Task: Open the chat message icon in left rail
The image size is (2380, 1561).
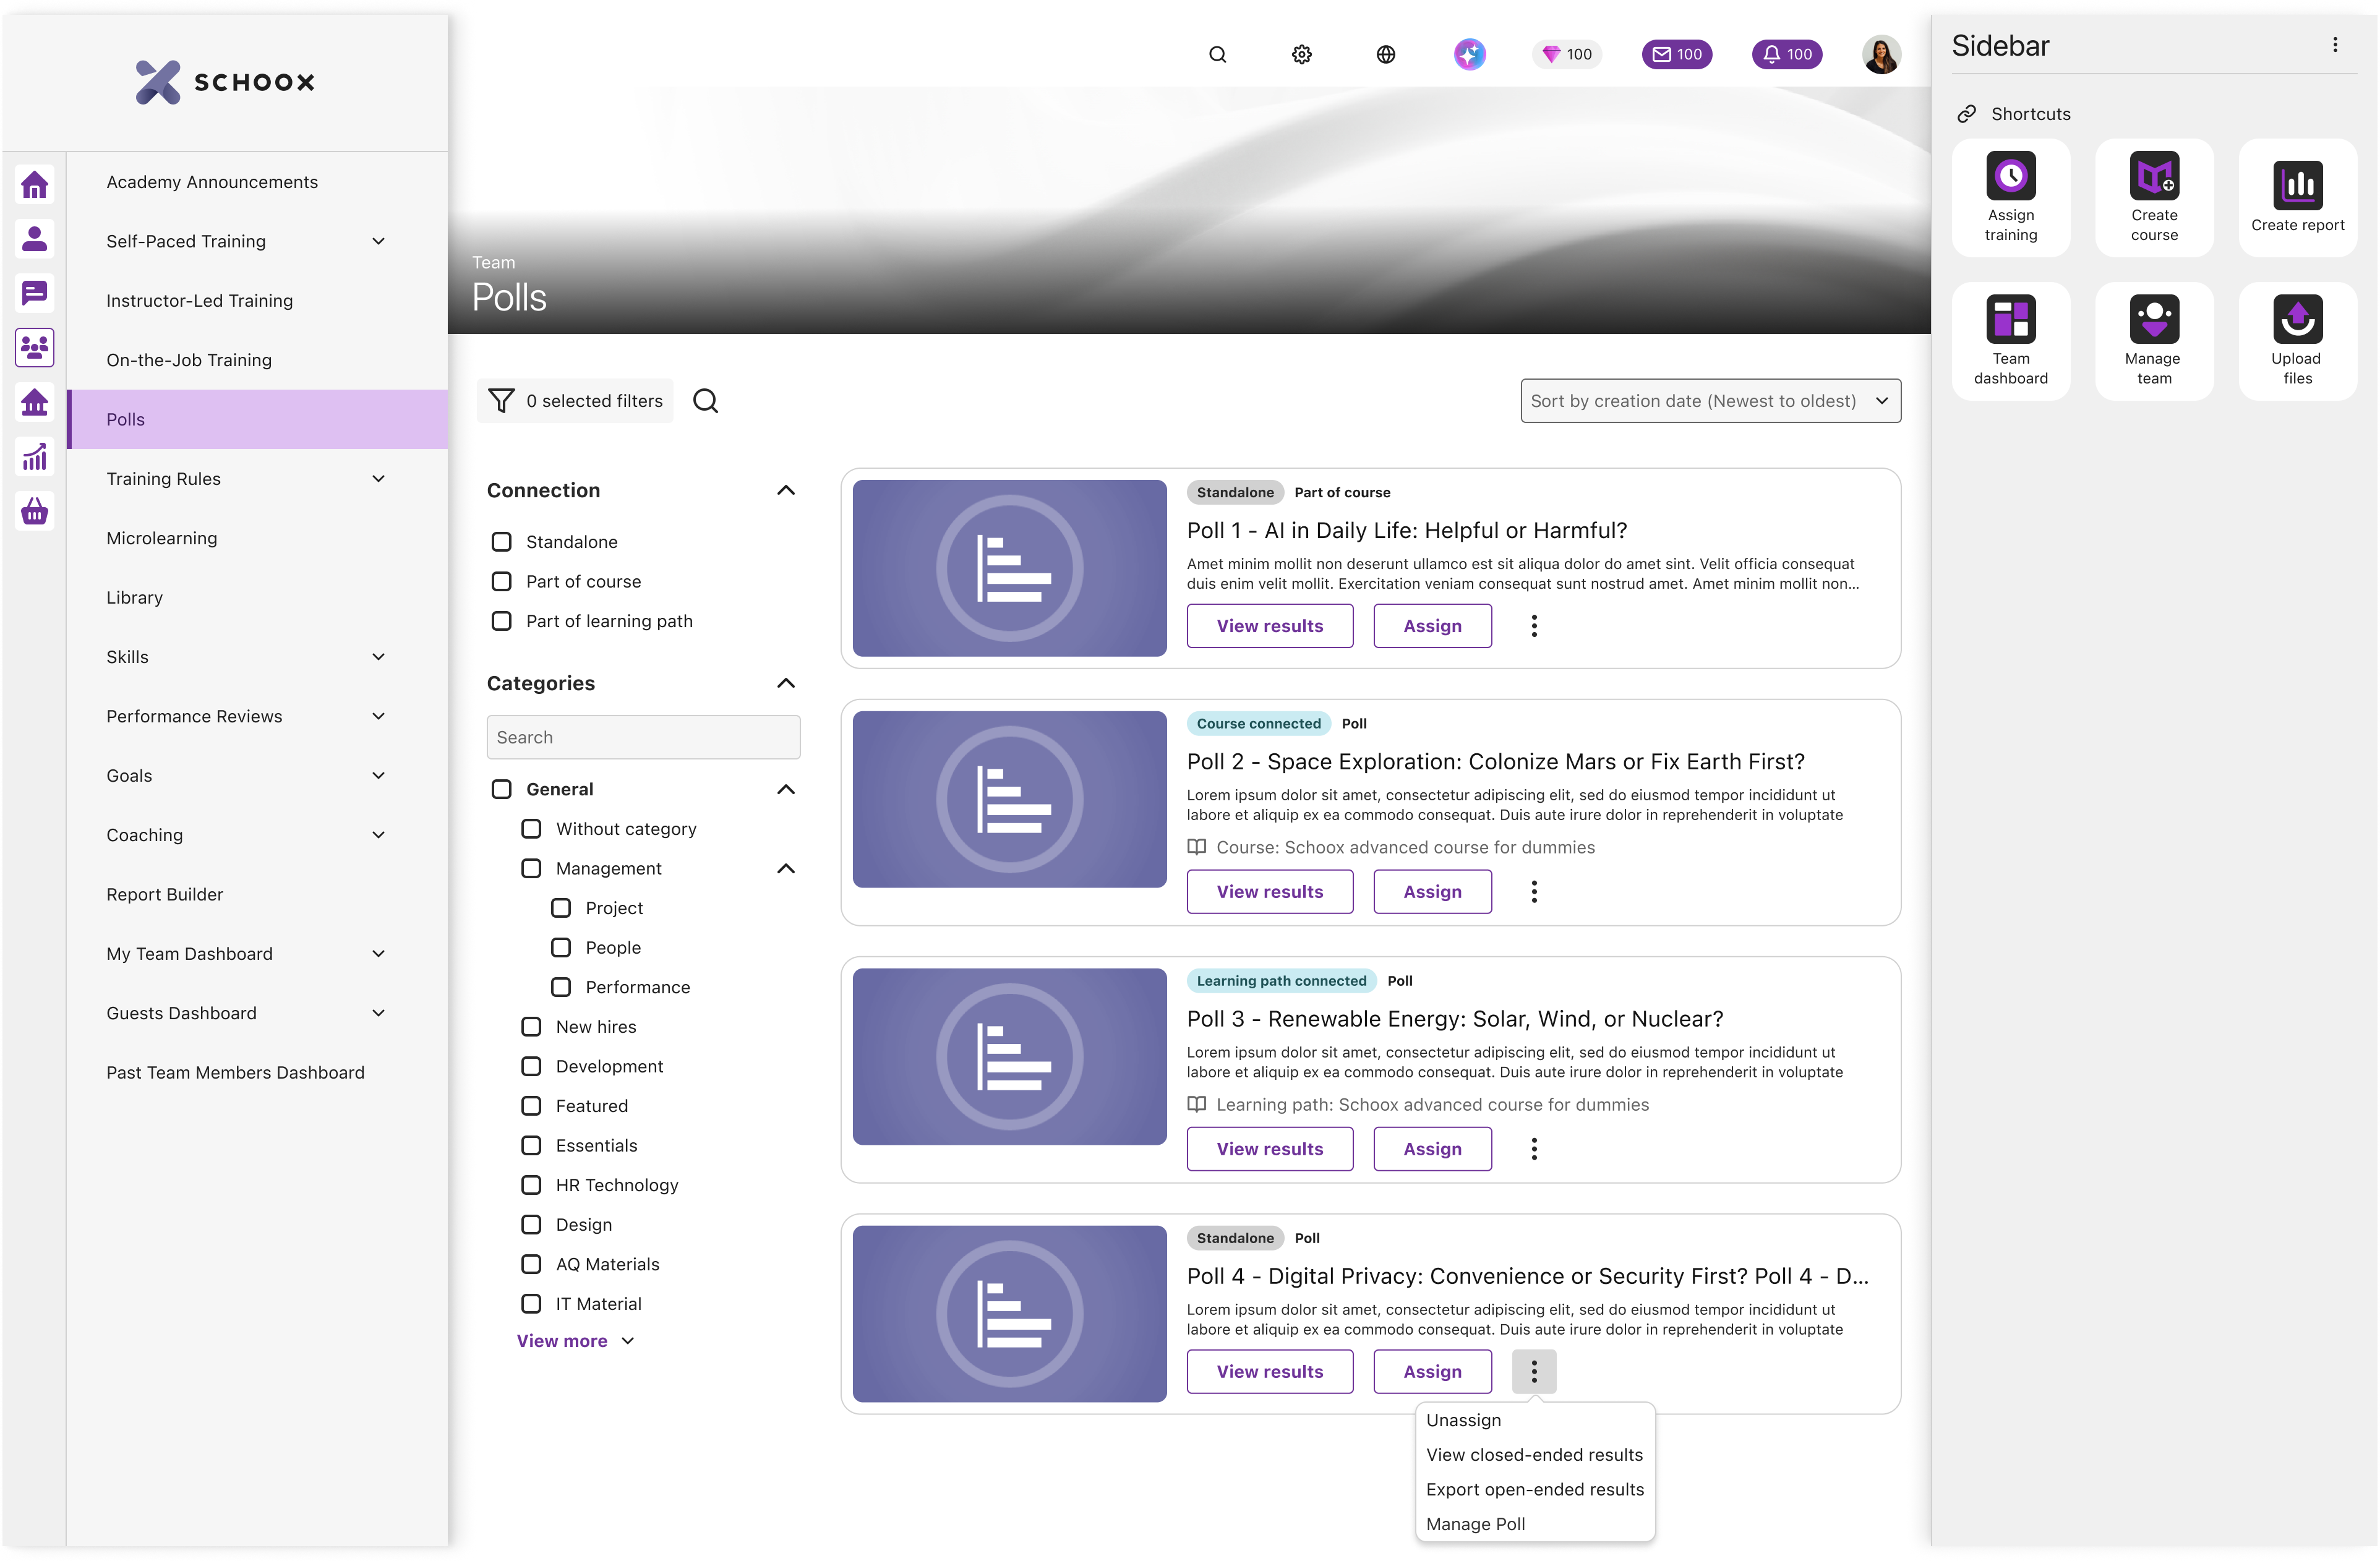Action: (35, 293)
